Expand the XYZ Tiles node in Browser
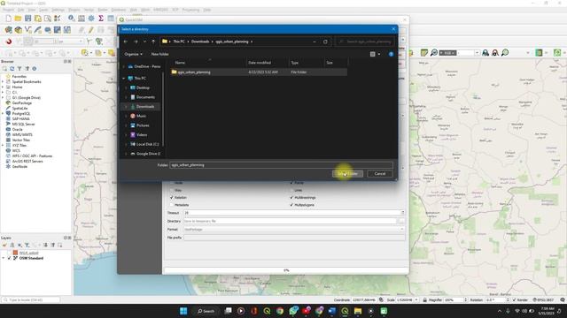The image size is (567, 318). point(3,145)
